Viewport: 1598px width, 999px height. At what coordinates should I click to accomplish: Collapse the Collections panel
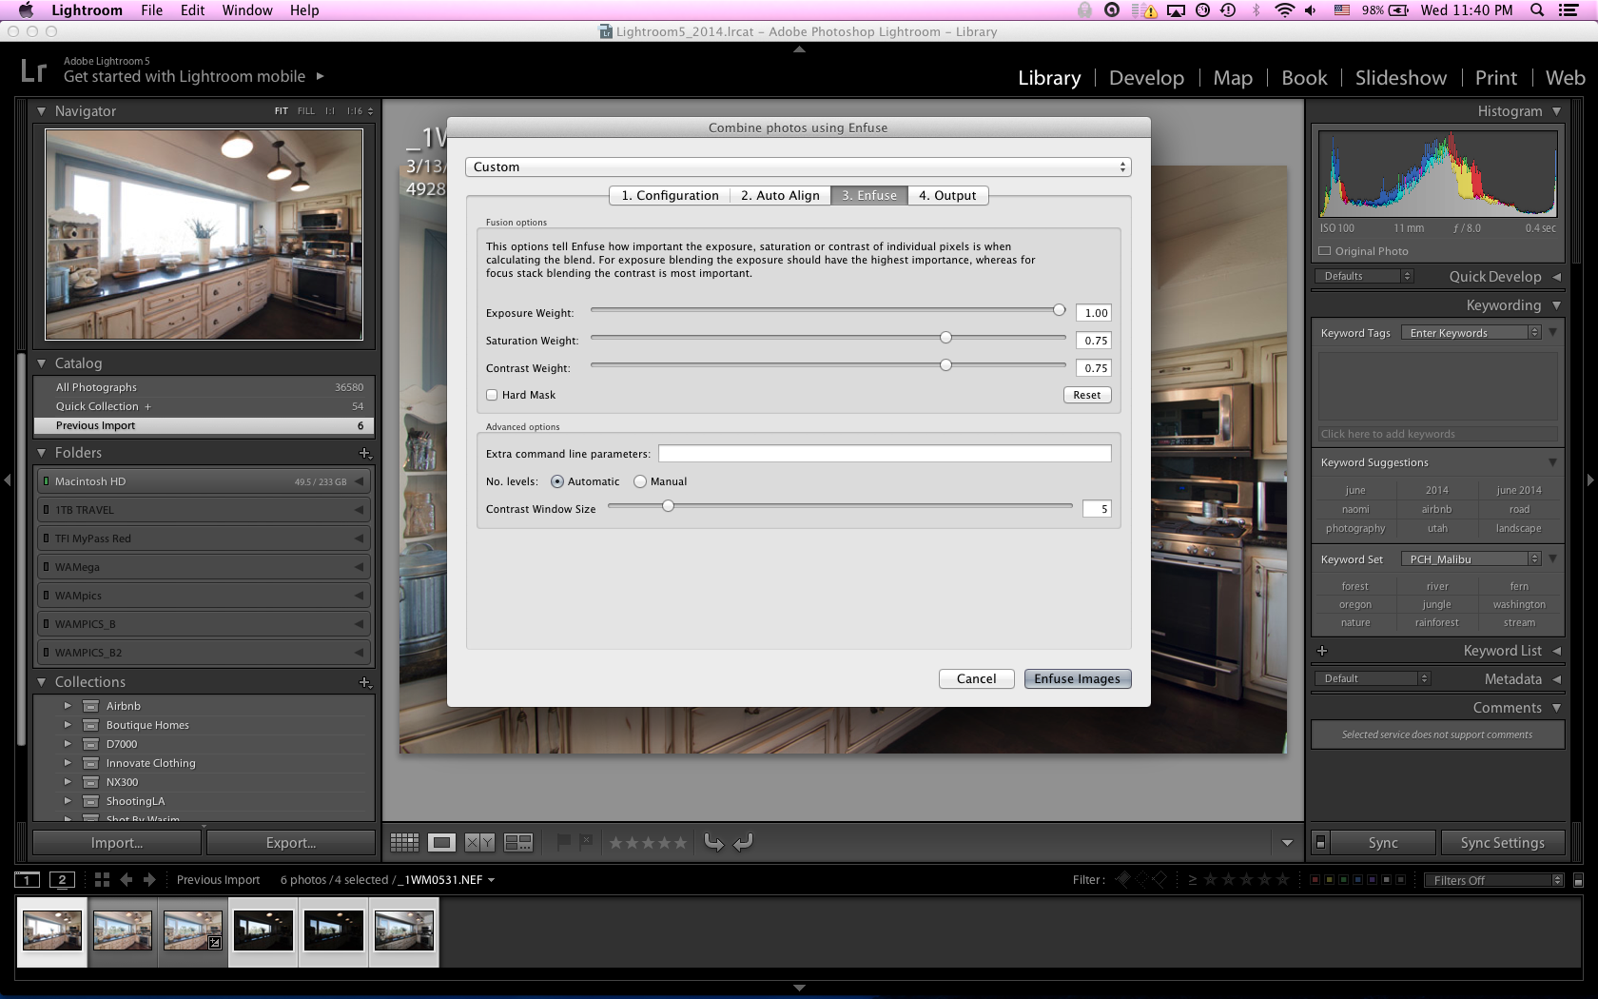(x=41, y=682)
